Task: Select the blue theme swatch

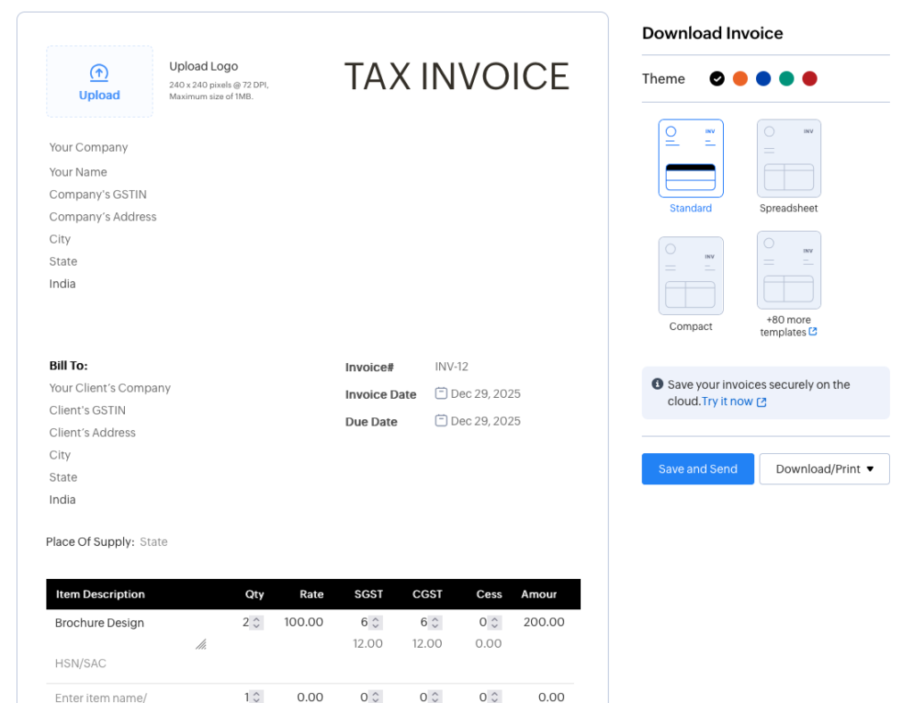Action: (x=763, y=79)
